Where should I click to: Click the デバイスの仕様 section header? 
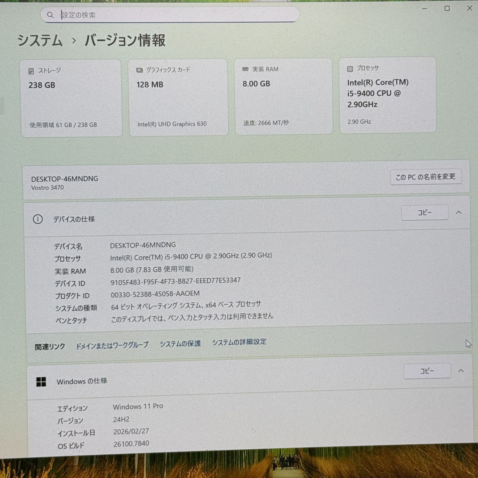click(247, 216)
